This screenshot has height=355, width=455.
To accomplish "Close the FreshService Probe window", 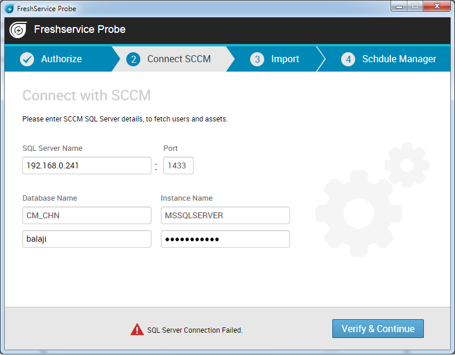I will tap(437, 6).
